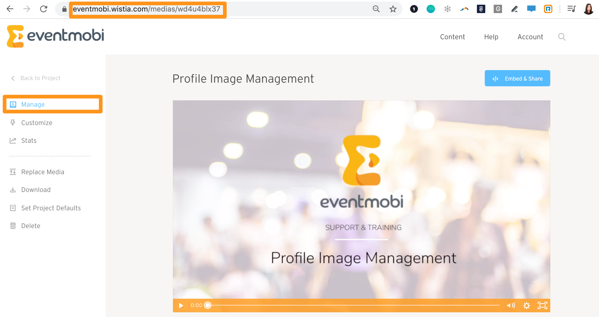599x317 pixels.
Task: Click Delete in the sidebar
Action: coord(25,226)
